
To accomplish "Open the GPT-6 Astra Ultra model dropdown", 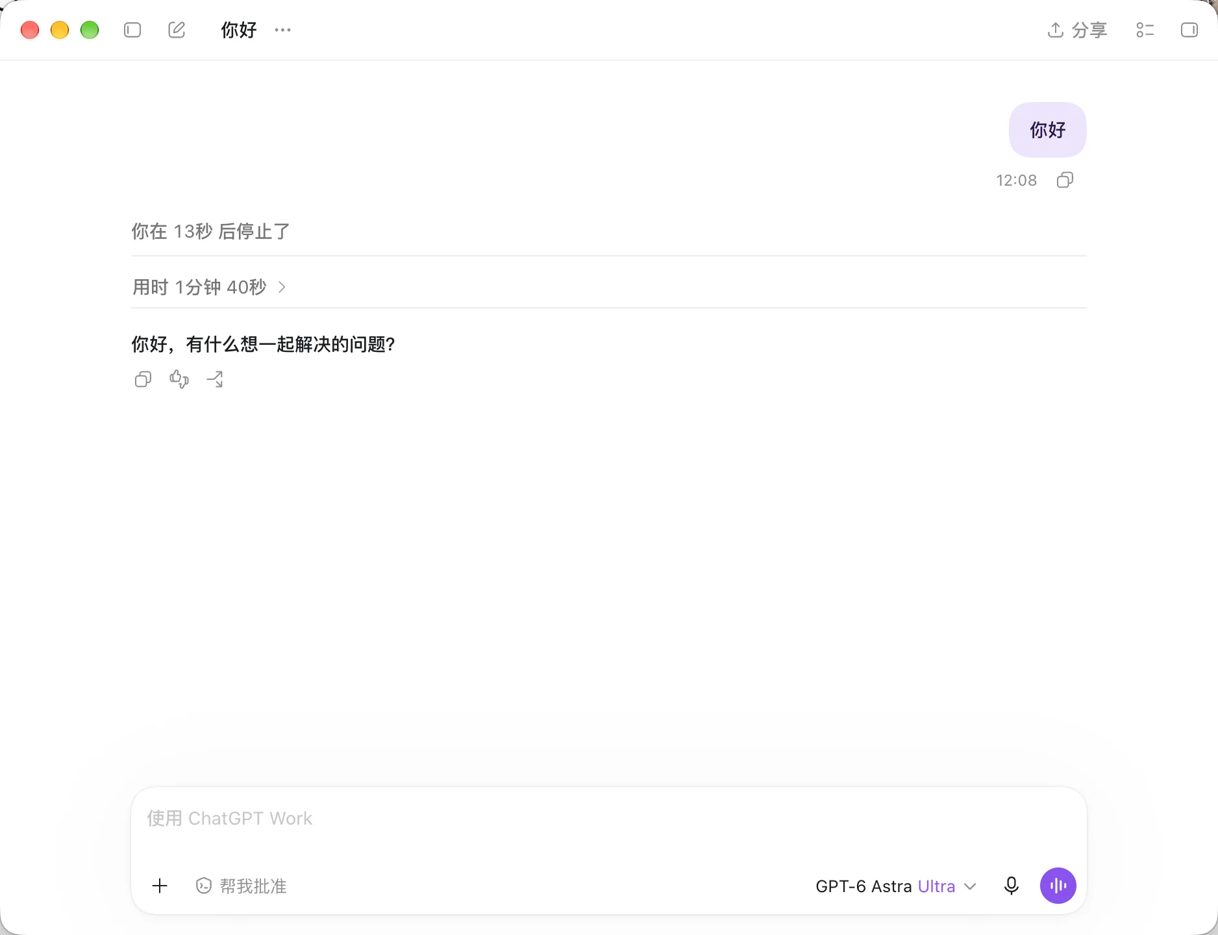I will tap(896, 886).
